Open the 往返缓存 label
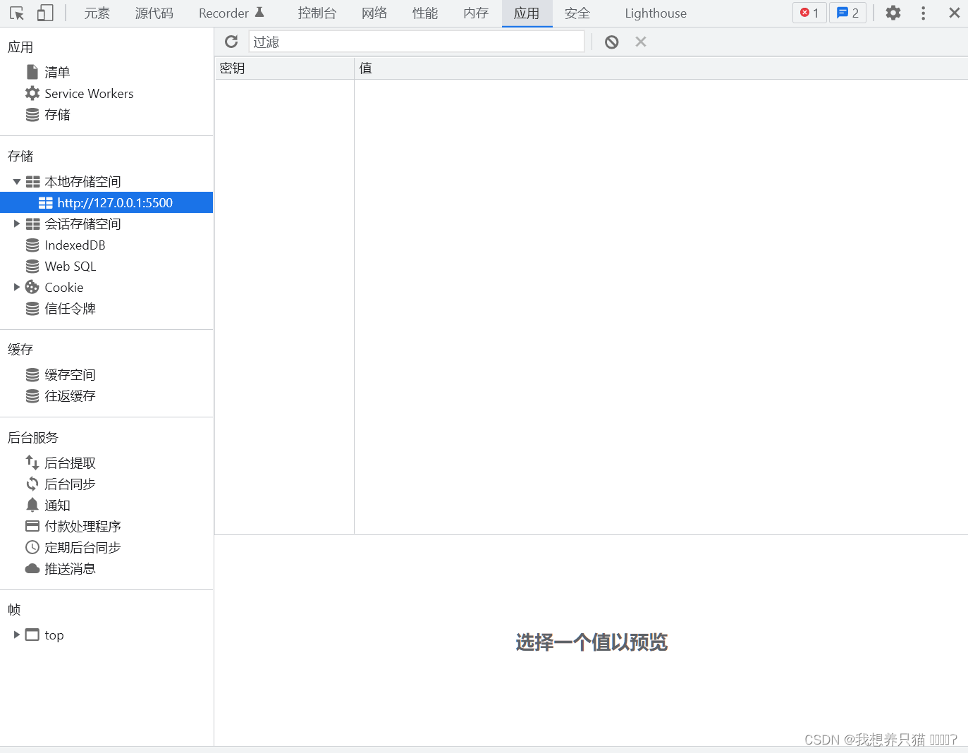 click(x=70, y=396)
